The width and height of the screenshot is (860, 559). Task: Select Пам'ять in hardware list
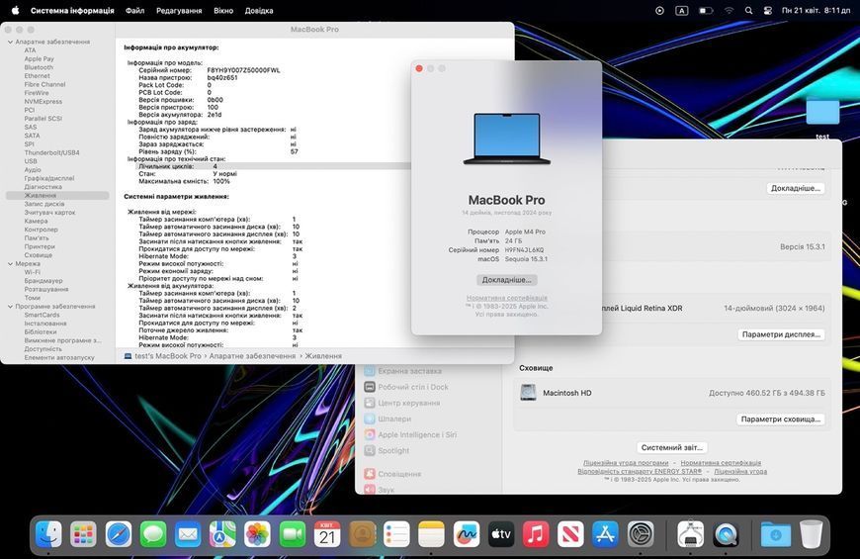point(37,238)
